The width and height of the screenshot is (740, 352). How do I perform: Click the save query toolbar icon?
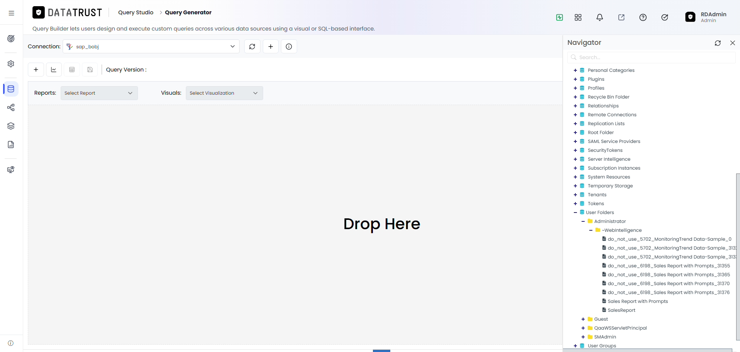(90, 70)
